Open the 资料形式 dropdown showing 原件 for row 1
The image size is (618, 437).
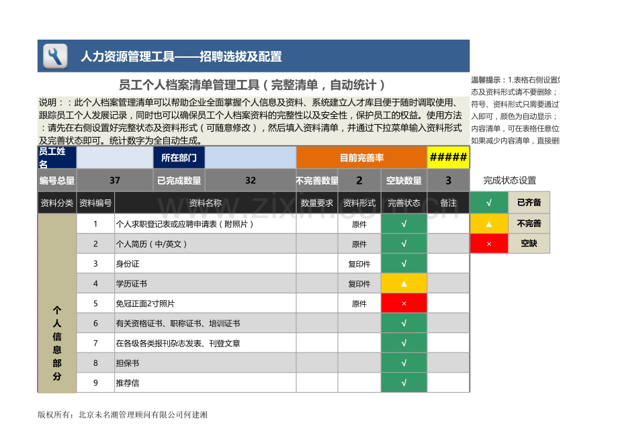coord(359,226)
